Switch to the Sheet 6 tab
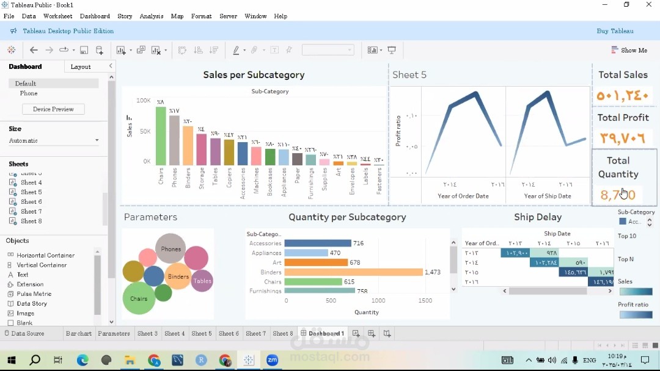 (x=229, y=333)
